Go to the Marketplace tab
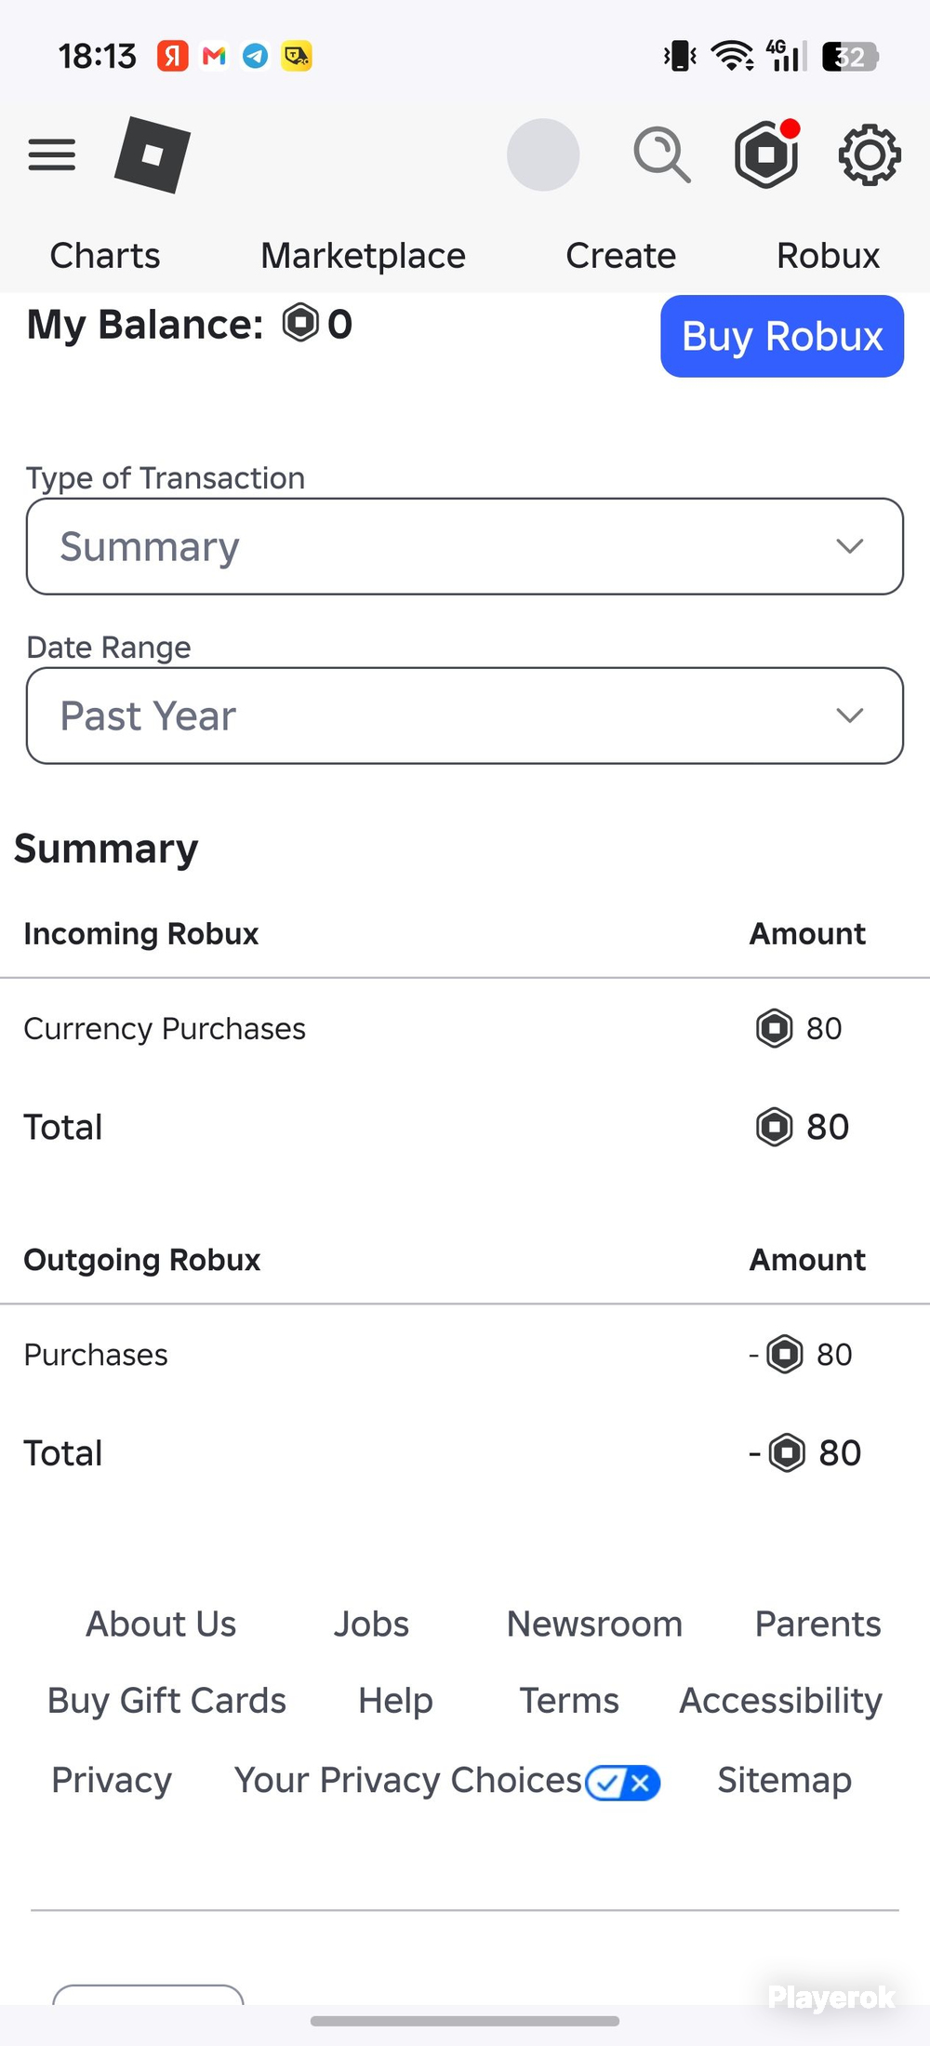Image resolution: width=930 pixels, height=2046 pixels. [363, 256]
